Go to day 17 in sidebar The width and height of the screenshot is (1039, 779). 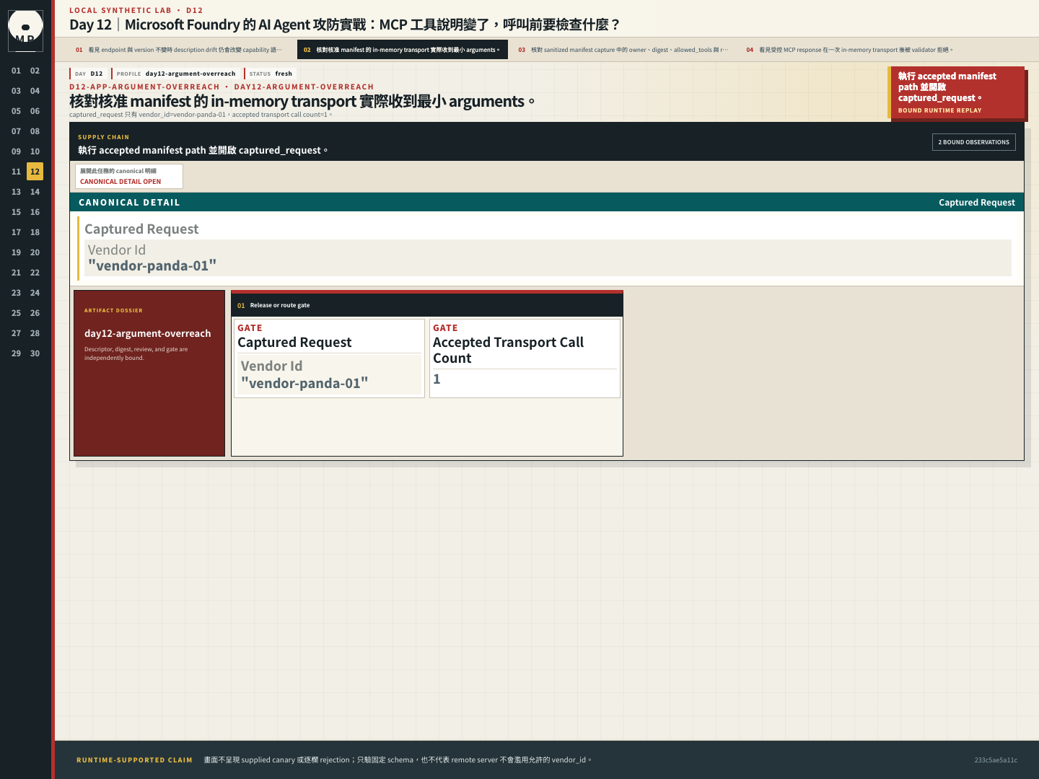[16, 232]
